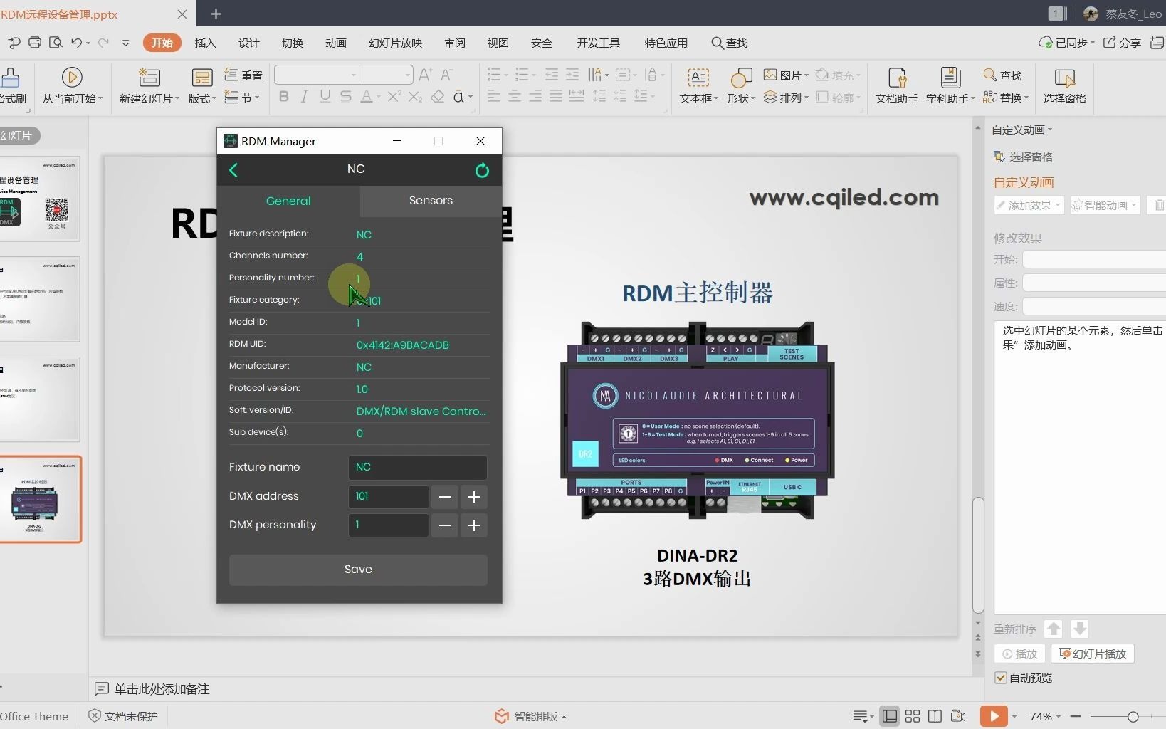Click the Save button in RDM Manager
1166x729 pixels.
point(358,570)
